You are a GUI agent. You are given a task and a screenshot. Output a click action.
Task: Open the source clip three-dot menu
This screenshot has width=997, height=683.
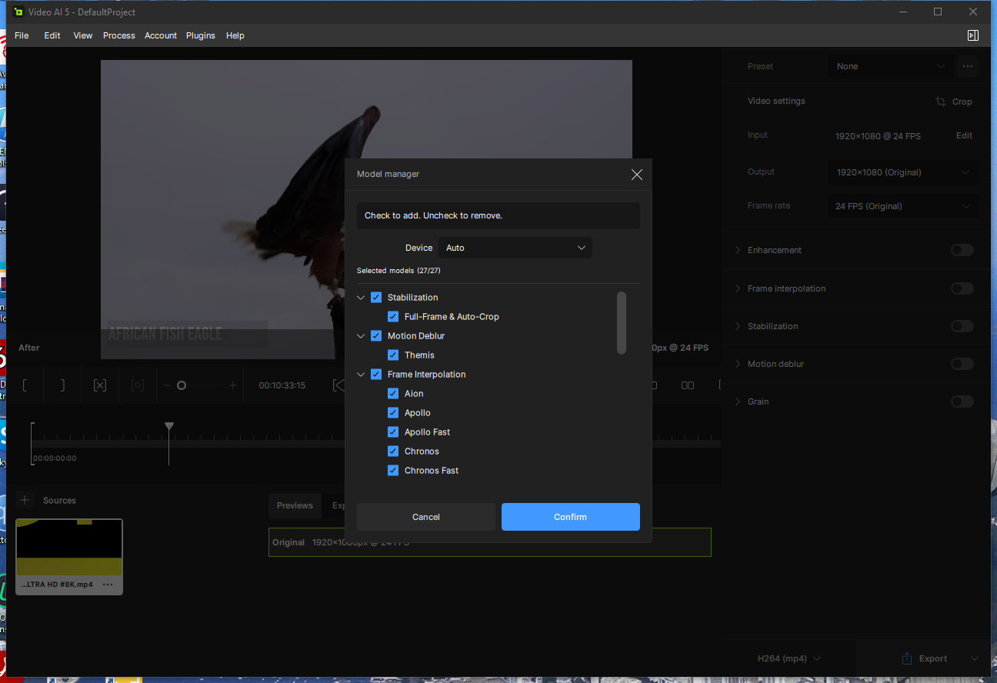108,585
